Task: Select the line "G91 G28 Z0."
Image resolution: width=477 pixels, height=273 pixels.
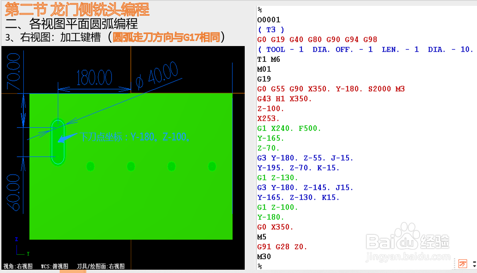Action: point(282,247)
